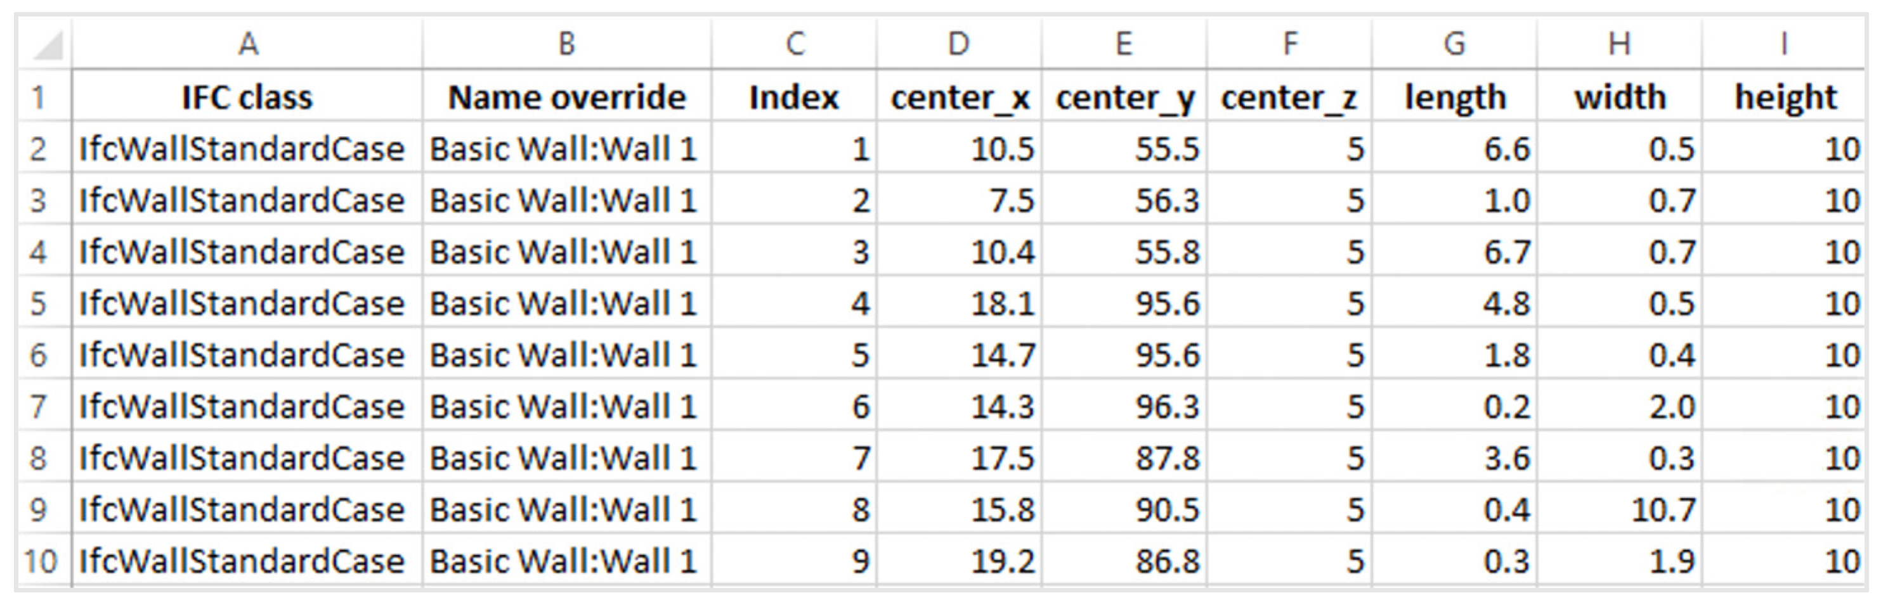
Task: Click the 'Name override' header cell
Action: point(566,98)
